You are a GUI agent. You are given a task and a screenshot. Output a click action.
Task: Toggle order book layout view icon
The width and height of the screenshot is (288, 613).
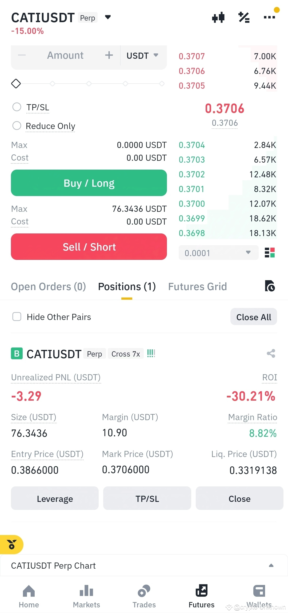point(270,252)
